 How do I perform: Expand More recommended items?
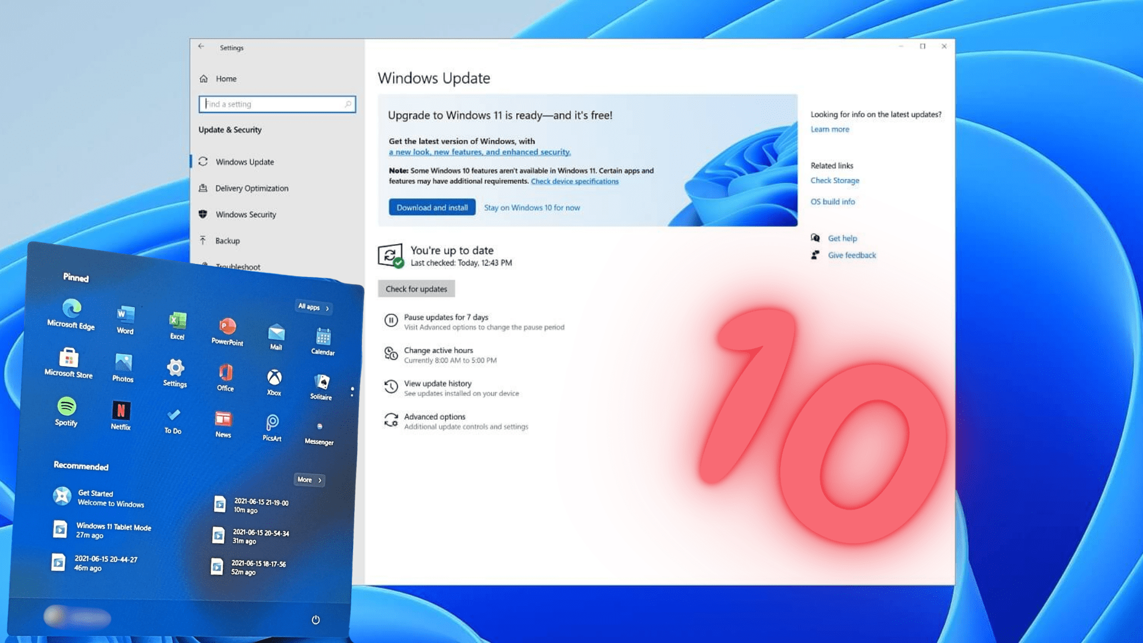(x=308, y=480)
